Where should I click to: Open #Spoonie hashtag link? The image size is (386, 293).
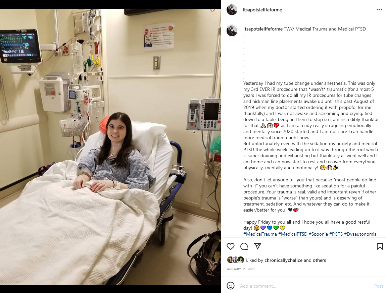[318, 234]
